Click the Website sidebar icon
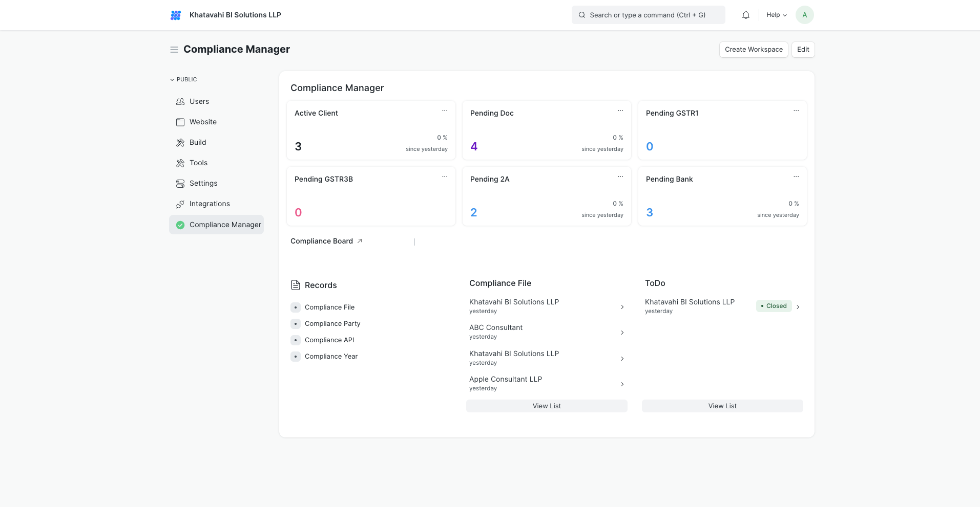The image size is (980, 507). coord(180,122)
